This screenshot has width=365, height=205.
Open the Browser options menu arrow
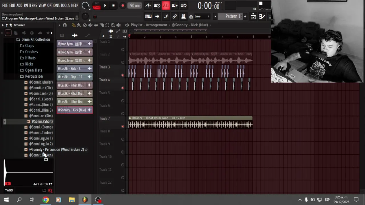[x=3, y=25]
